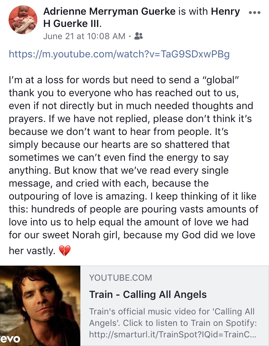Open the three-dot post options menu
The image size is (269, 346).
pos(254,12)
